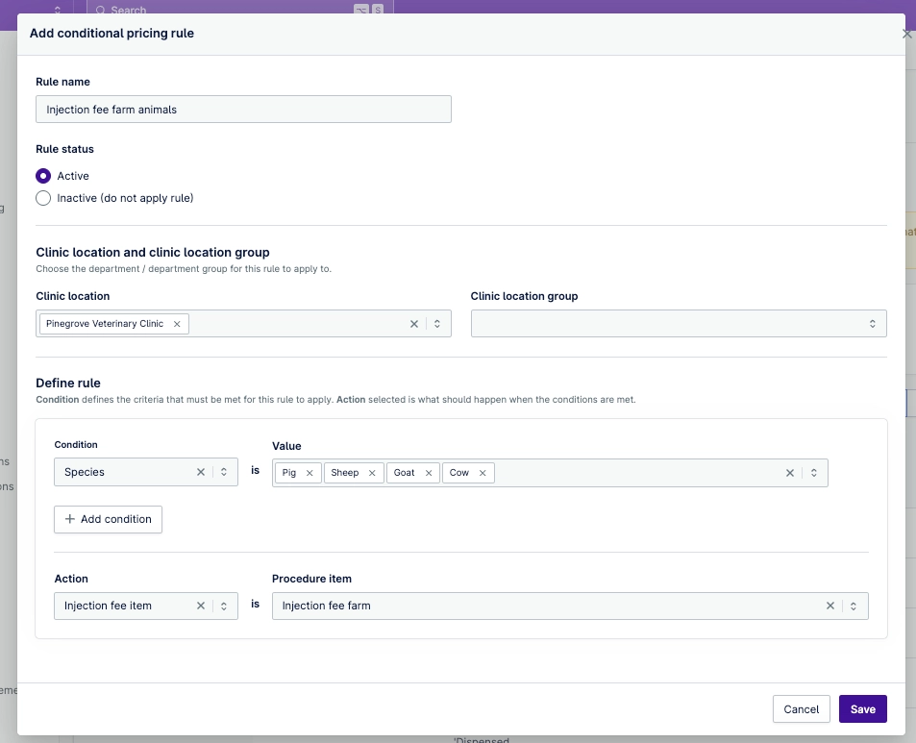Screen dimensions: 916x743
Task: Click the Sheep tag text
Action: coord(345,473)
